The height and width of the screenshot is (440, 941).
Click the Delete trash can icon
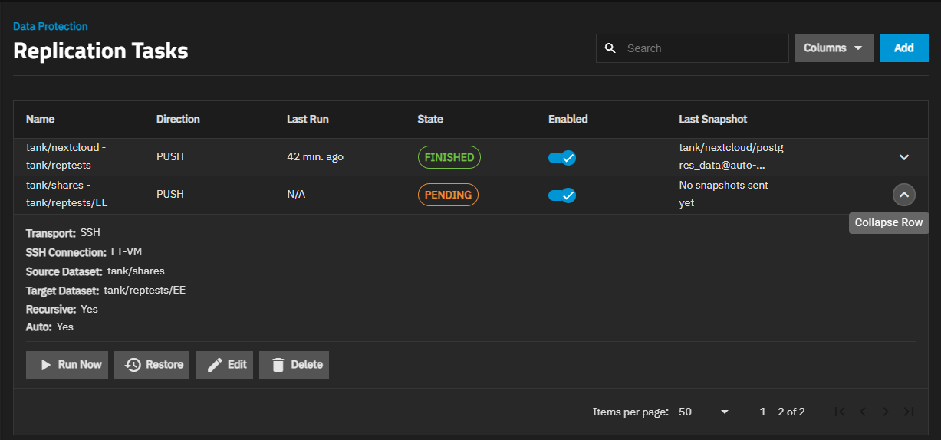(x=278, y=365)
